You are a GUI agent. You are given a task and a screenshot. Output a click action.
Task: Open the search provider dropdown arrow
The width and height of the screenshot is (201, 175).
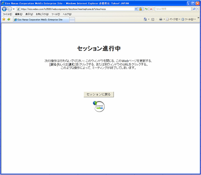click(197, 9)
